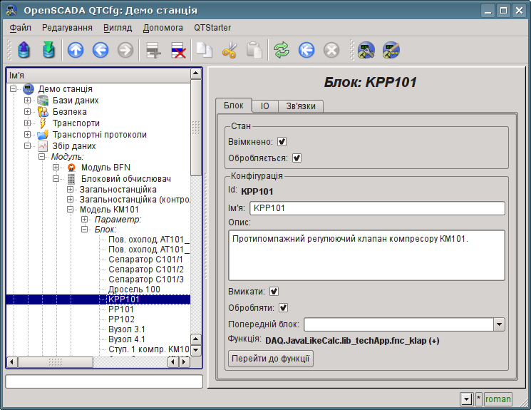
Task: Click the save to database toolbar icon
Action: [48, 50]
